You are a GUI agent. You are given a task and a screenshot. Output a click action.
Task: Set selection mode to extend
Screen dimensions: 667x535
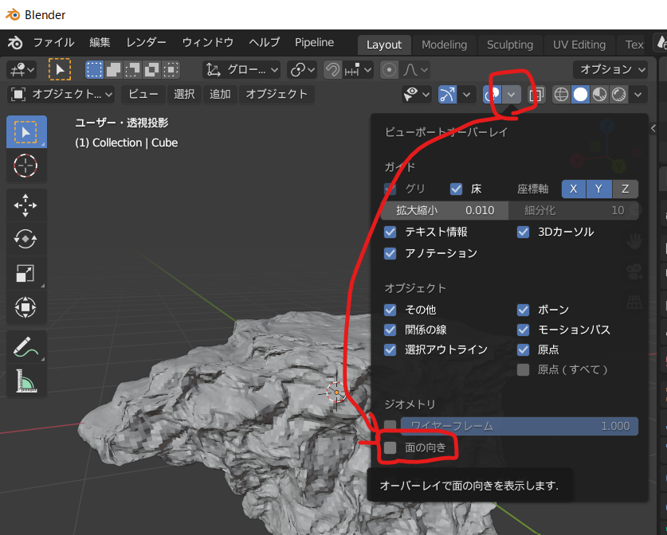(x=113, y=69)
